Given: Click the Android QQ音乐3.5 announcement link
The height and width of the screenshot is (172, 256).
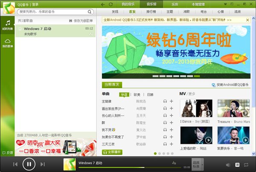Looking at the screenshot, I should coord(167,20).
